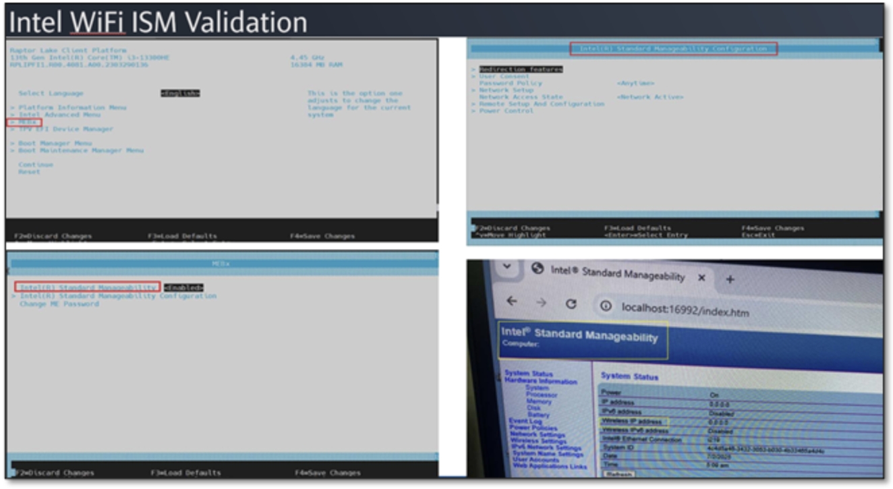Viewport: 893px width, 489px height.
Task: Change Password Policy Anytime value
Action: coord(635,83)
